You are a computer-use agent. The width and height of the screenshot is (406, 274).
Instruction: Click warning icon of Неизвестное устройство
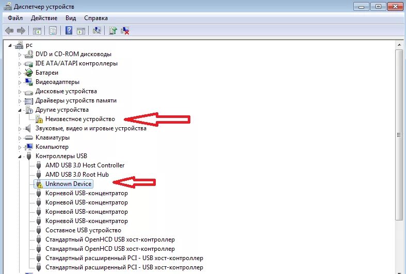pyautogui.click(x=39, y=119)
